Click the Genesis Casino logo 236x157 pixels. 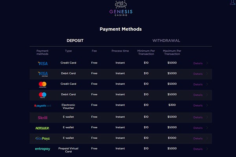pos(121,9)
